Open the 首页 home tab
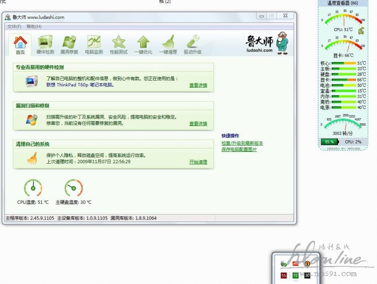Viewport: 377px width, 284px height. point(20,45)
